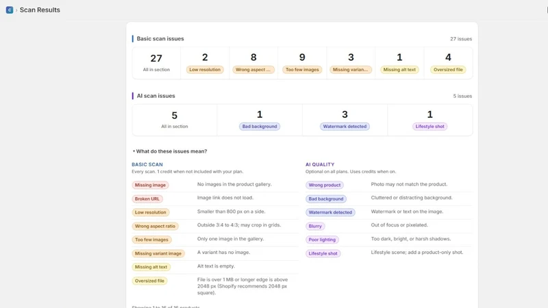548x308 pixels.
Task: Filter by Missing variant issues card
Action: (351, 63)
